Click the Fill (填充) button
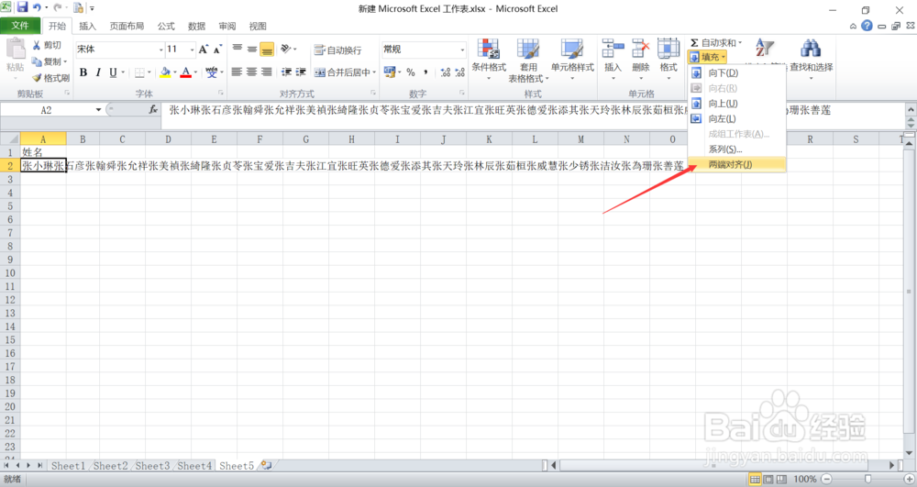Screen dimensions: 917x487 (x=708, y=57)
